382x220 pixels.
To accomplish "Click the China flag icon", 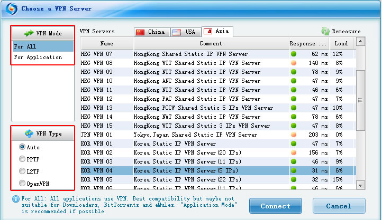I will tap(140, 32).
